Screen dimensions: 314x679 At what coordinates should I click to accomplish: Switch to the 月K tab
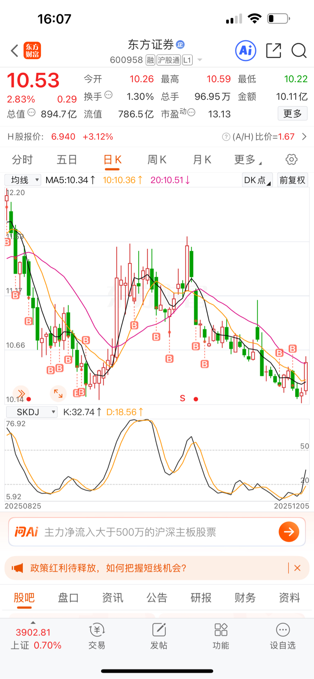202,160
